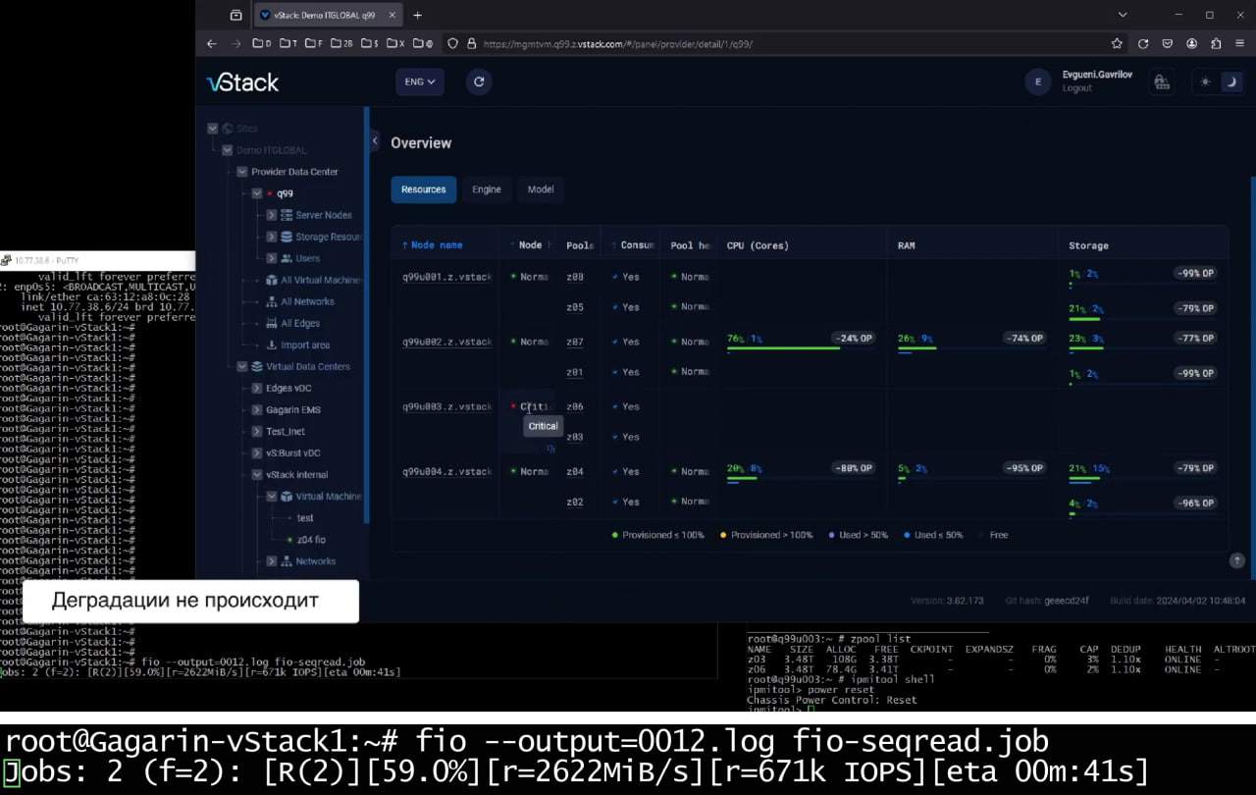Switch to dark theme moon toggle
The height and width of the screenshot is (795, 1256).
[1230, 82]
